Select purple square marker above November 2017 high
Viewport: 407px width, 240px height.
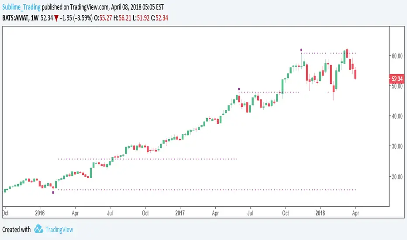(301, 49)
